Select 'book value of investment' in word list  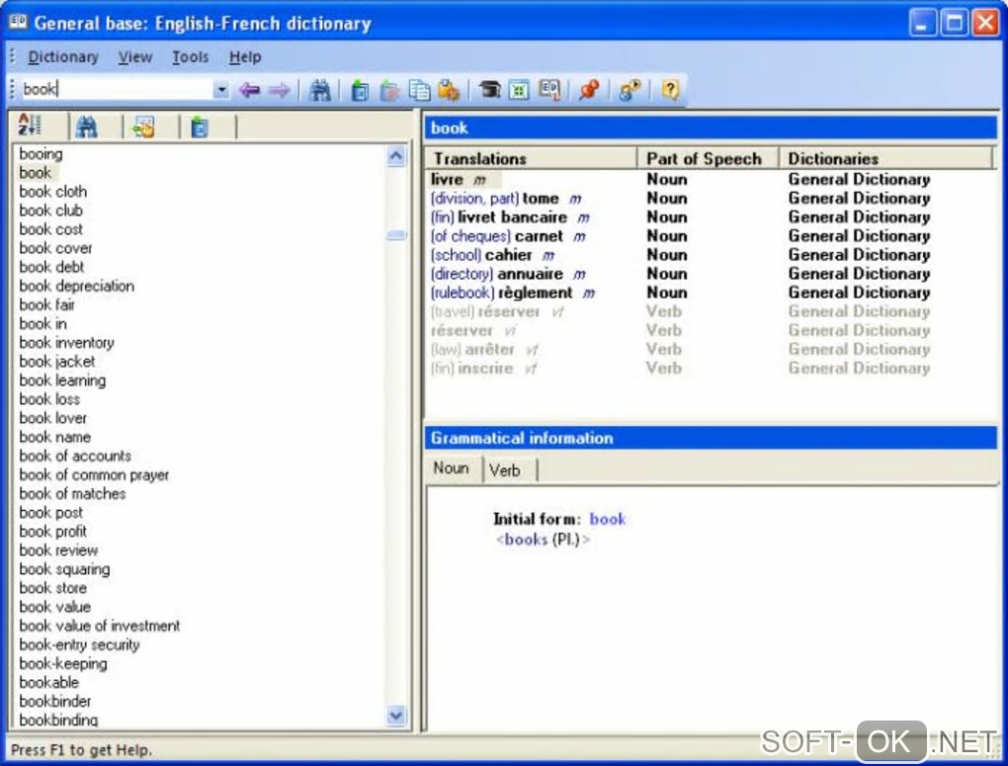[100, 626]
